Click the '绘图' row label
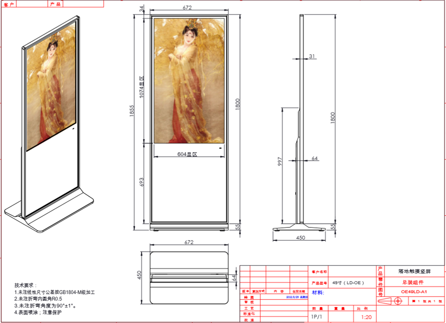Viewport: 446px width, 323px height. [x=248, y=297]
